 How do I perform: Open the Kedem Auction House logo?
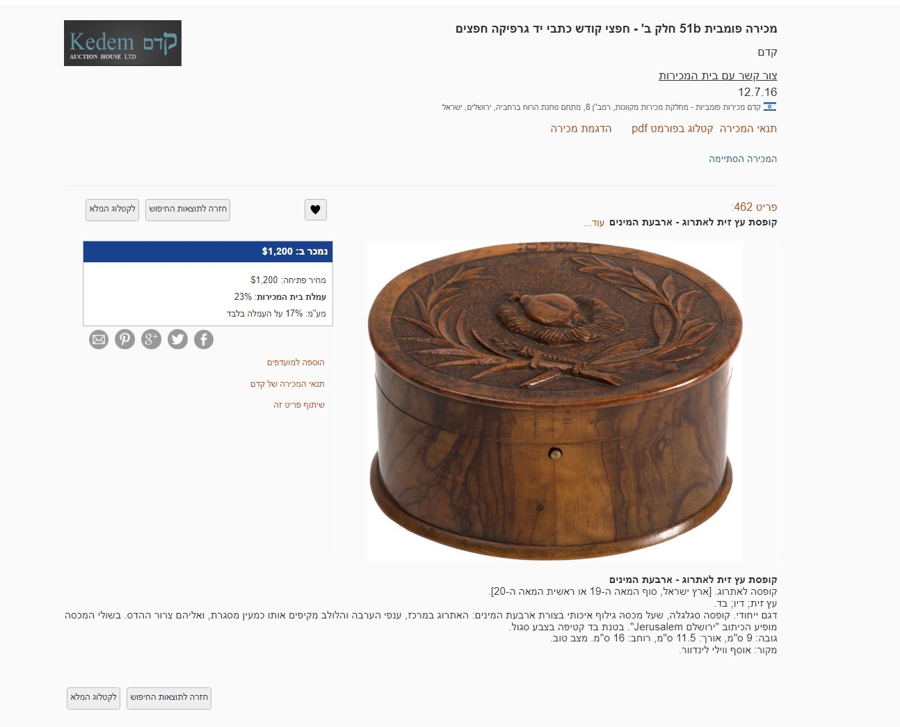coord(122,43)
